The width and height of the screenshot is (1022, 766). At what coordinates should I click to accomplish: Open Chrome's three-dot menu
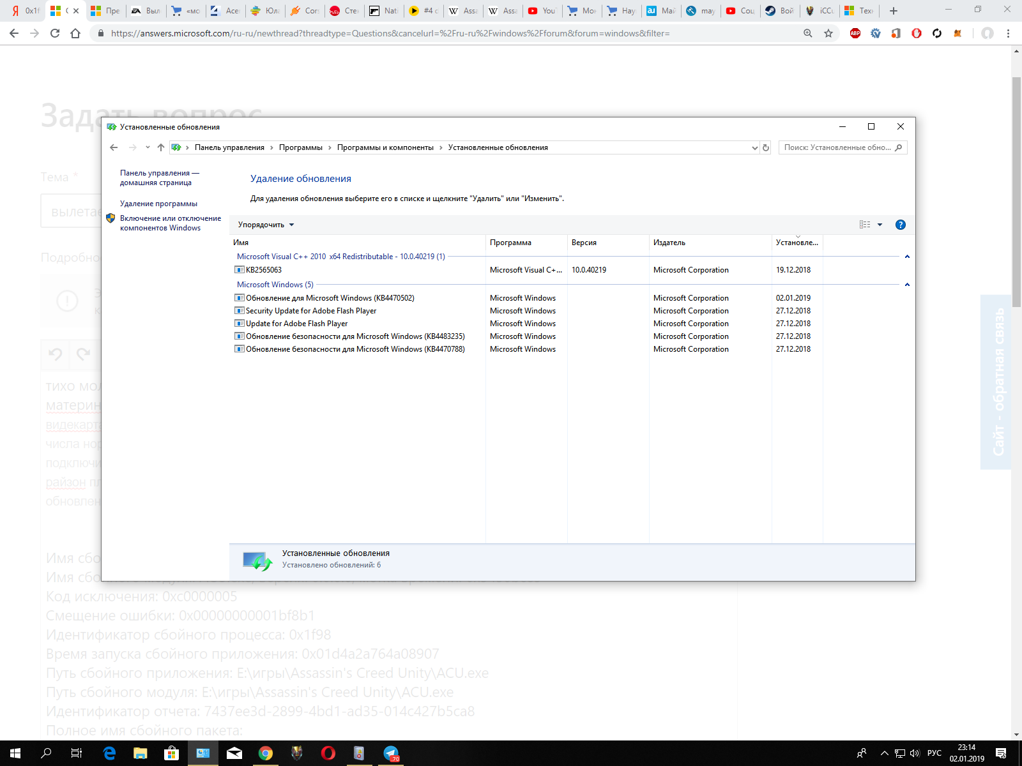point(1009,33)
